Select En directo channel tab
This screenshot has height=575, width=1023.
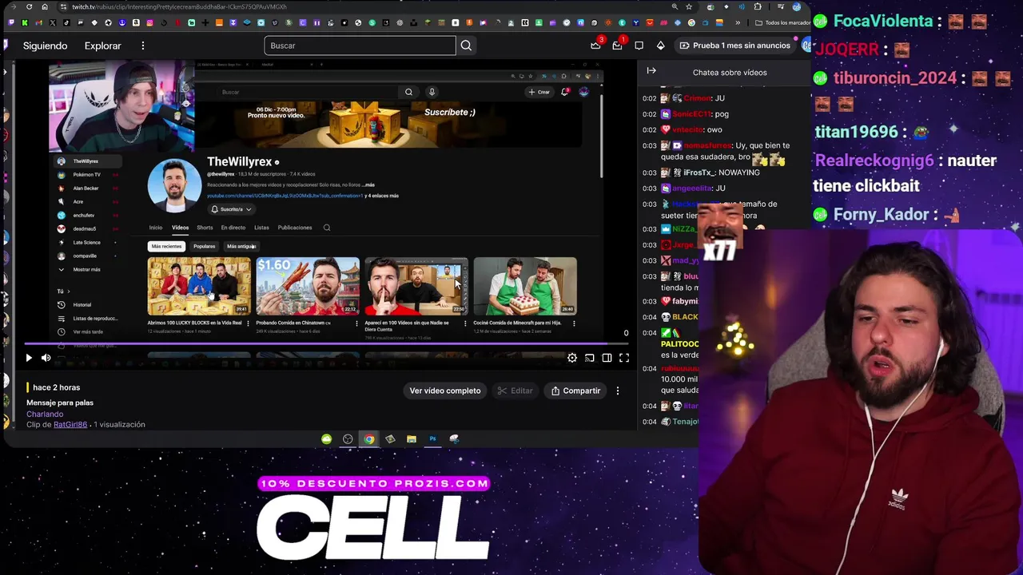point(233,228)
